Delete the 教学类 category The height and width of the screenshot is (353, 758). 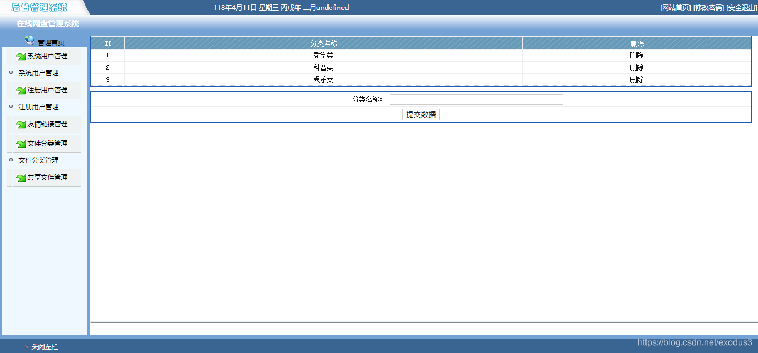pyautogui.click(x=637, y=56)
